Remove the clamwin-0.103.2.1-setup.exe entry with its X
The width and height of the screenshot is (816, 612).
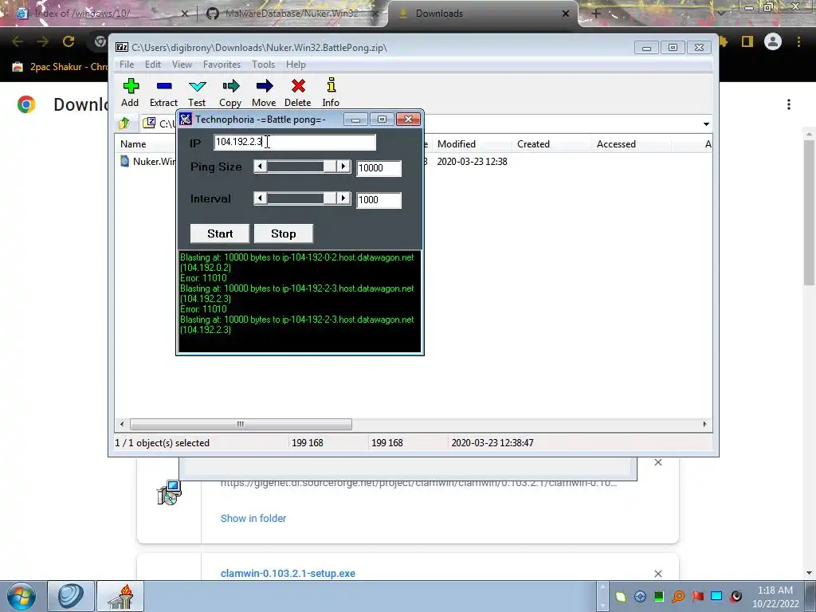[657, 574]
